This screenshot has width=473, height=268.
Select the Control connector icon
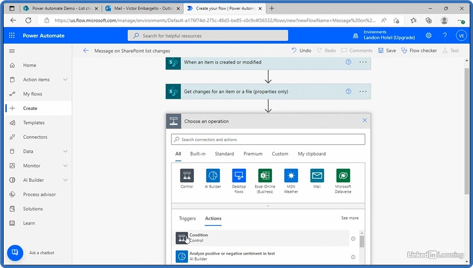click(x=187, y=175)
